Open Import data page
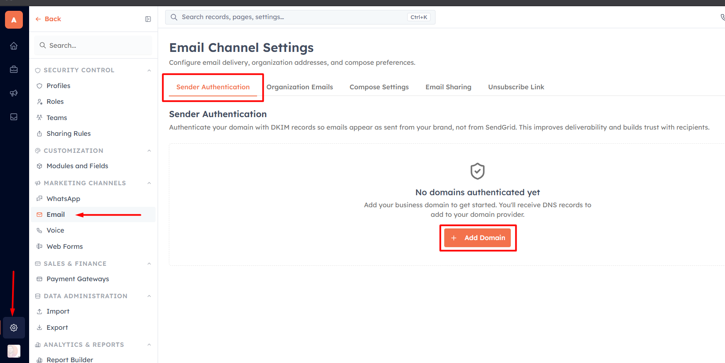 (x=93, y=311)
